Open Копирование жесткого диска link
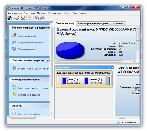Screen dimensions: 147x131 coord(33,88)
